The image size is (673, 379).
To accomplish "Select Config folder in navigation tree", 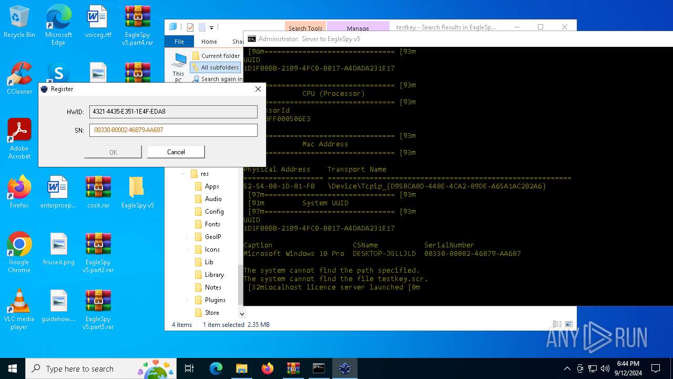I will (209, 212).
